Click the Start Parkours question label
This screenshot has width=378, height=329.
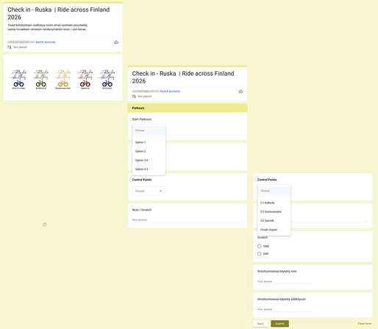coord(142,119)
